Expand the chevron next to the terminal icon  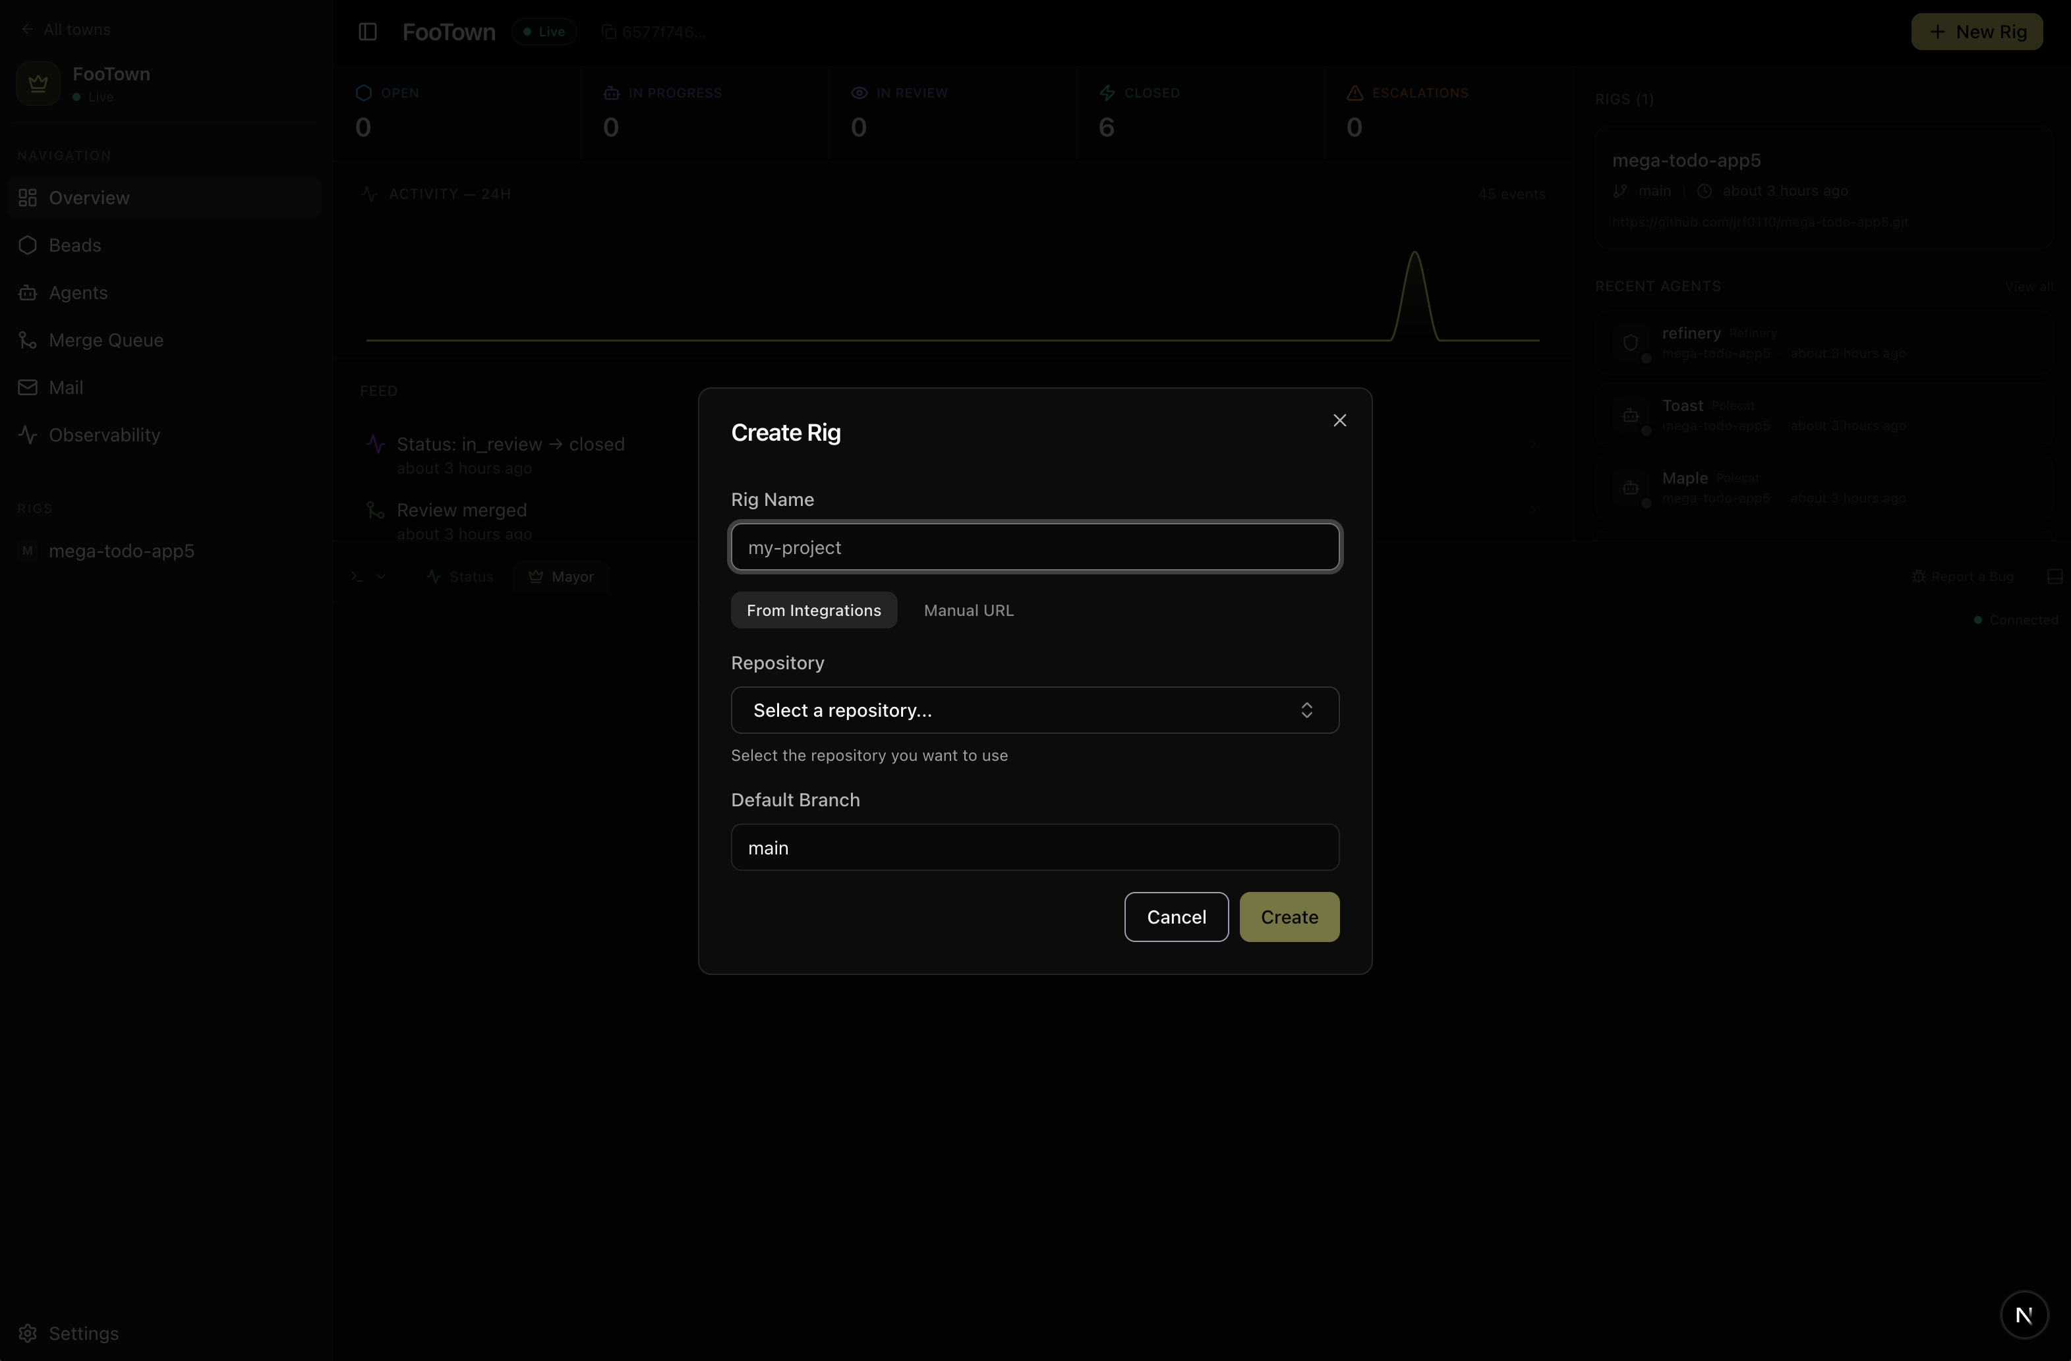point(380,576)
